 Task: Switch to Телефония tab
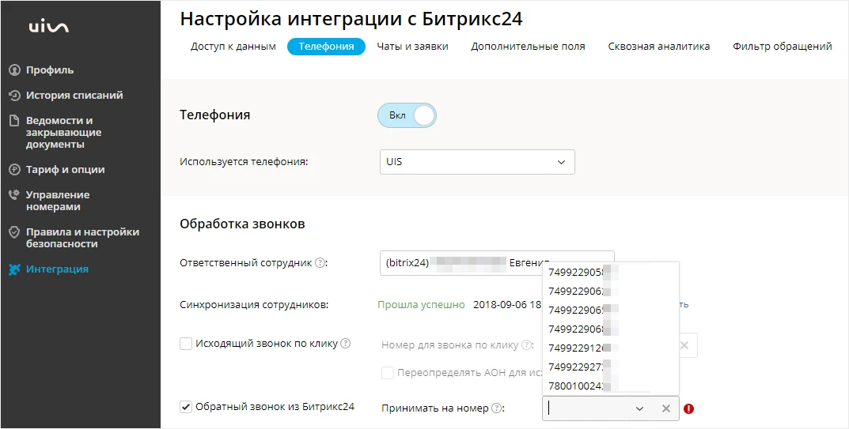[327, 47]
